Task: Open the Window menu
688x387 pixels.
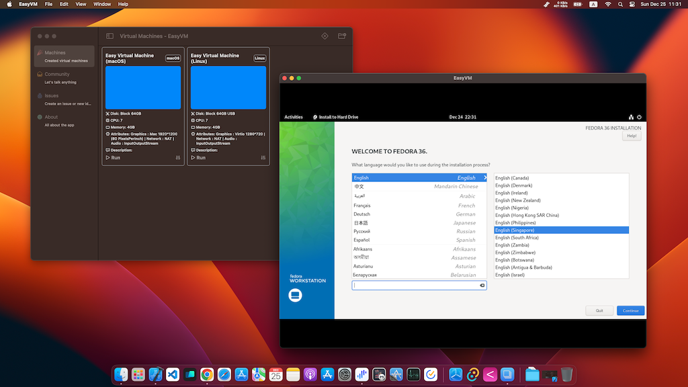Action: coord(102,4)
